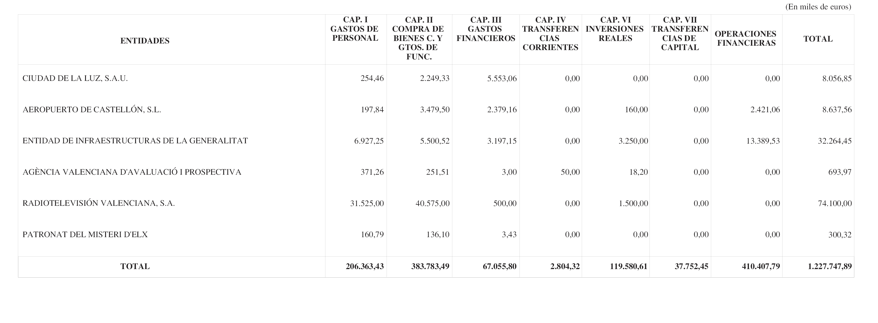The image size is (878, 323).
Task: Select RADIOTELEVISIÓN VALENCIANA, S.A. row label
Action: tap(99, 203)
